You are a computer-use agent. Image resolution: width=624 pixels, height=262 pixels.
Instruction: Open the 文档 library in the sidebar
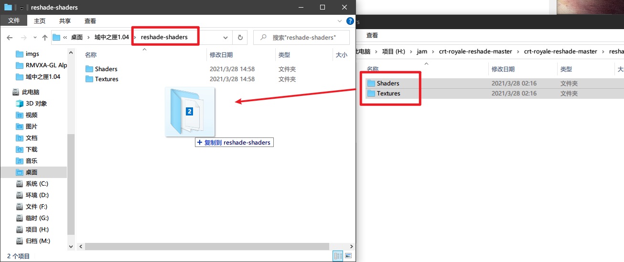pyautogui.click(x=32, y=138)
